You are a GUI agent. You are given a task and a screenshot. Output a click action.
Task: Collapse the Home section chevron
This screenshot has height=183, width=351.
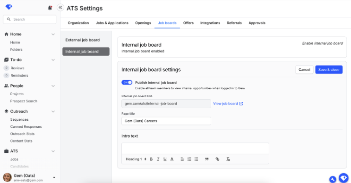pyautogui.click(x=53, y=34)
